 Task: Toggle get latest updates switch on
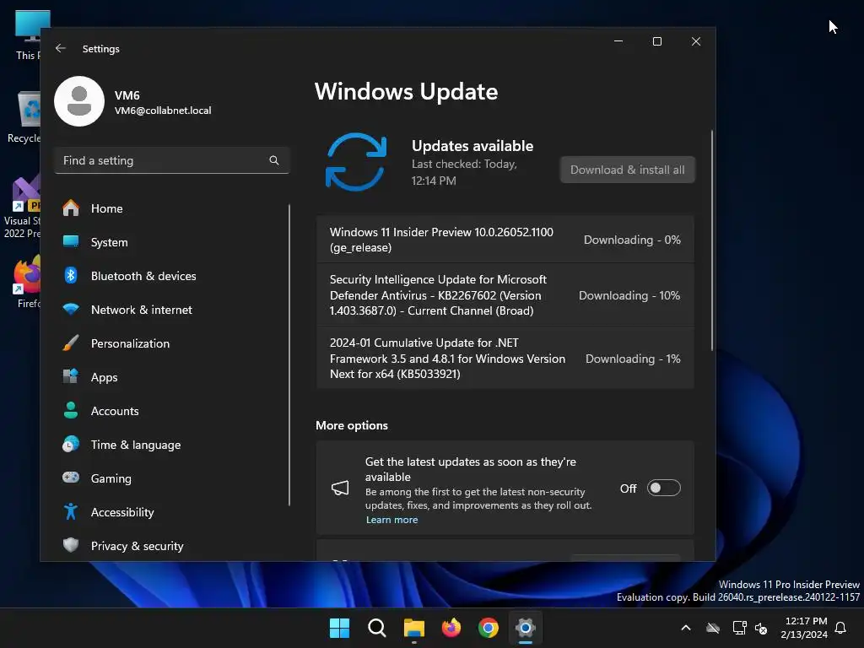point(663,488)
